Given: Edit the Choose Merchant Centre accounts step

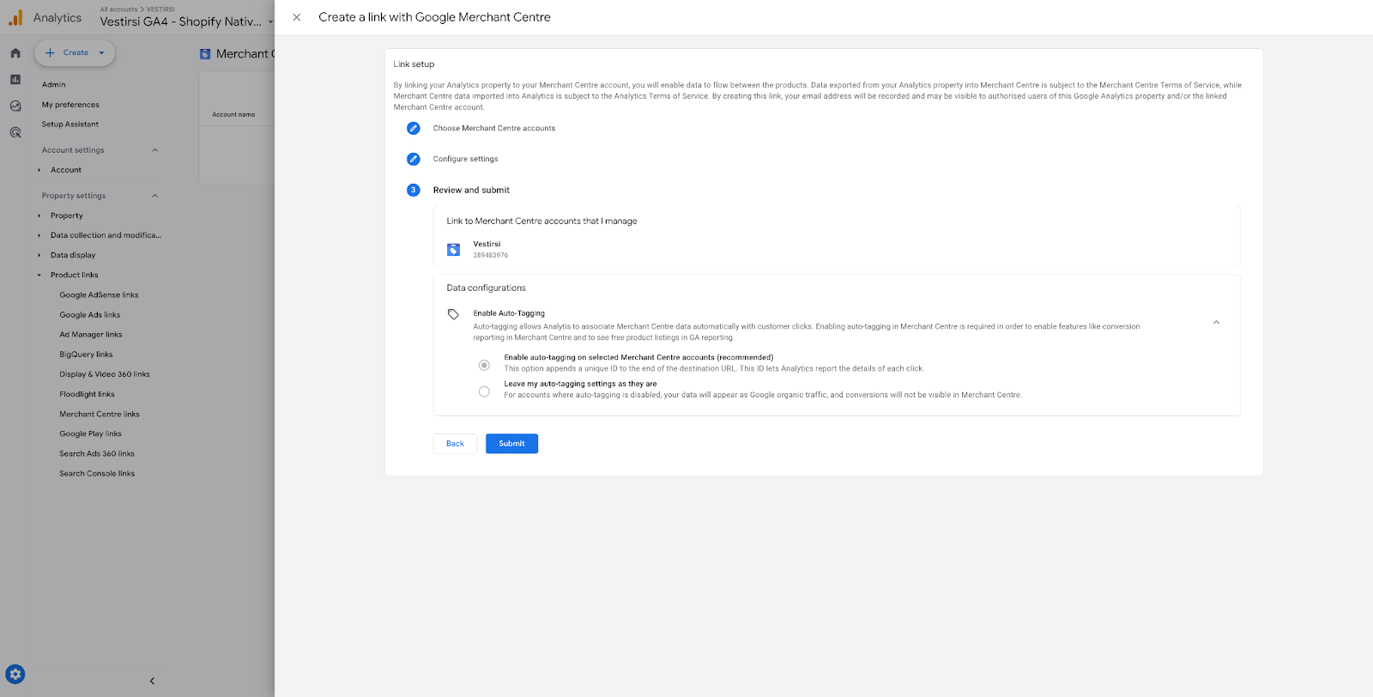Looking at the screenshot, I should pos(414,128).
